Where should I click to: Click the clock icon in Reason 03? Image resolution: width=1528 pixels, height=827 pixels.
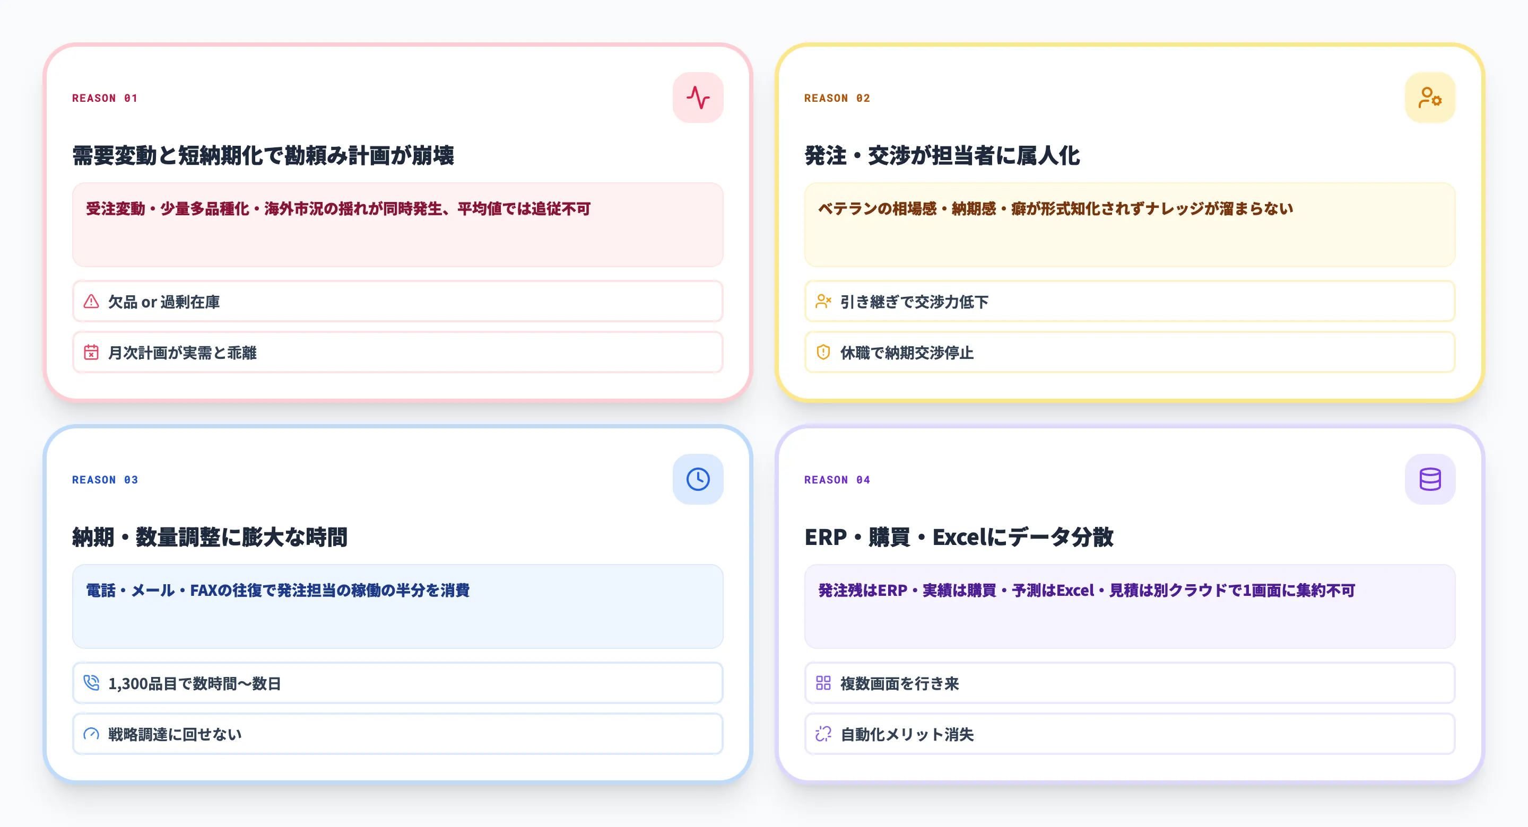pyautogui.click(x=698, y=479)
